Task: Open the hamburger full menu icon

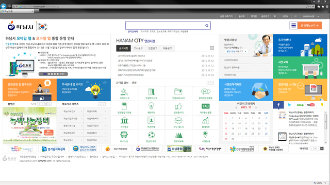Action: click(x=293, y=26)
